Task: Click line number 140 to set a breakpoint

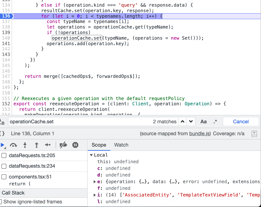Action: click(x=6, y=38)
